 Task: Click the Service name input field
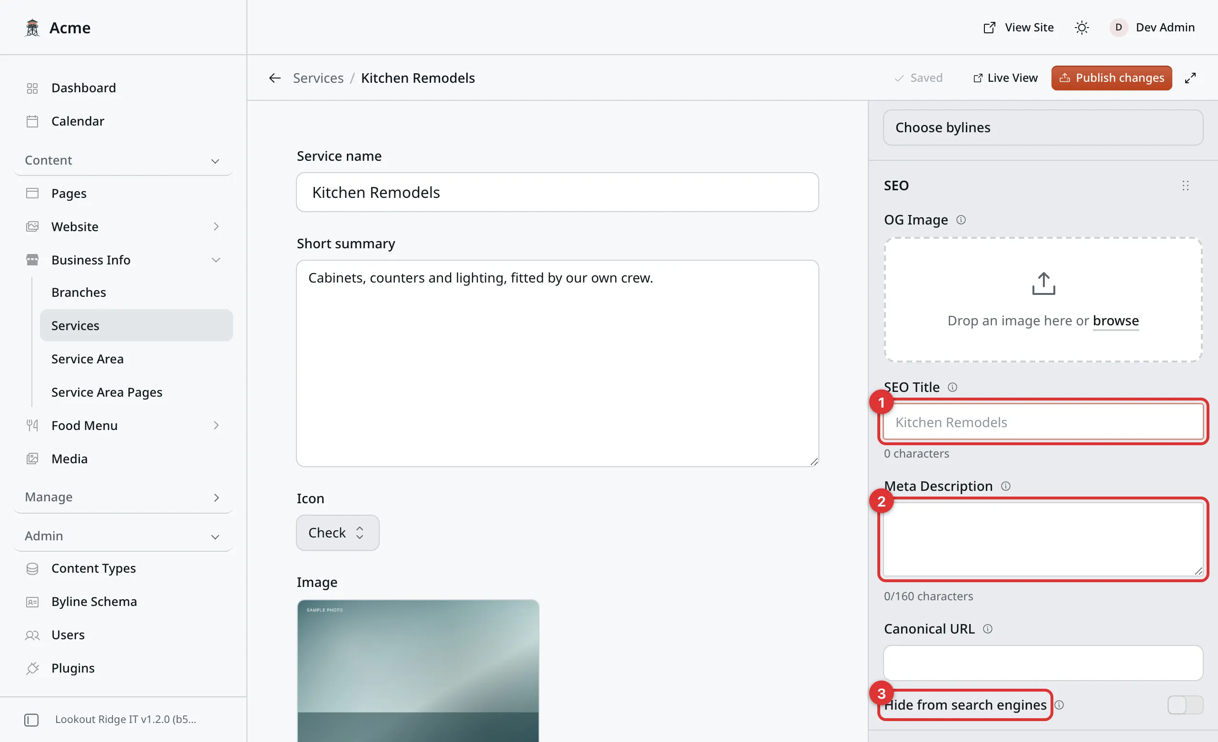558,192
